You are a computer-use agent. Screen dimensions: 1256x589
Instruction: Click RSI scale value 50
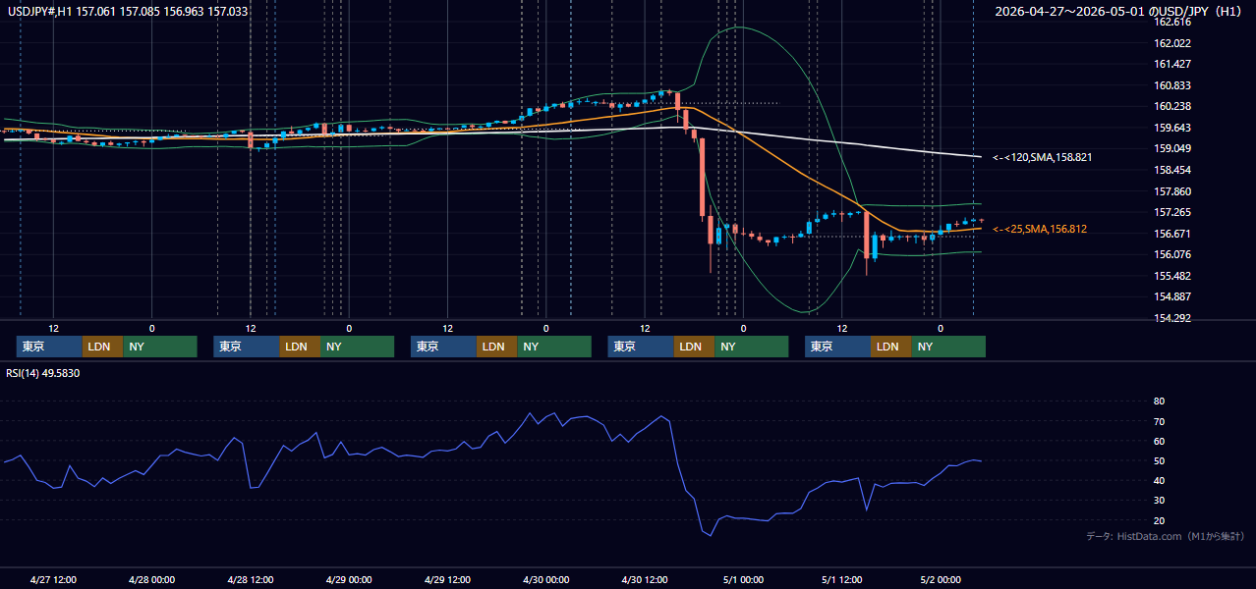coord(1160,460)
